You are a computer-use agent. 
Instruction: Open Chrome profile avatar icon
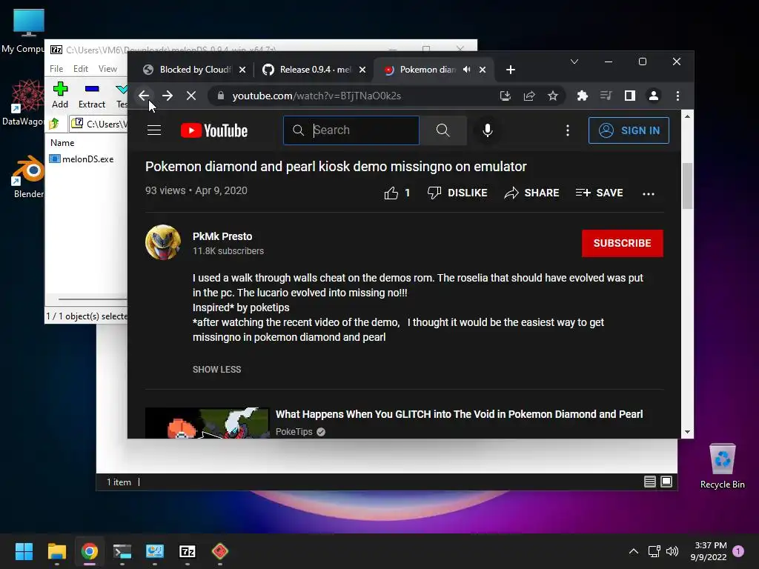[x=654, y=96]
